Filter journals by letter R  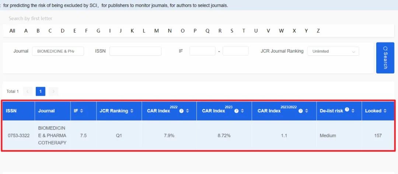(x=220, y=31)
